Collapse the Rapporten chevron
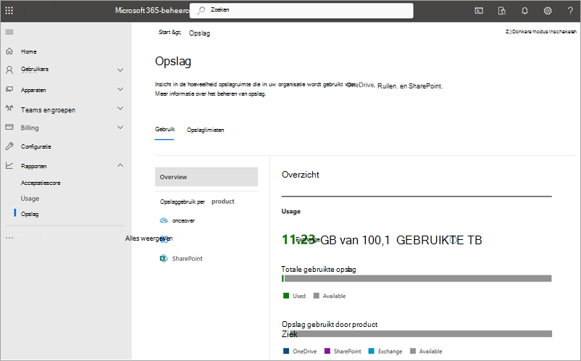The image size is (581, 361). coord(120,165)
